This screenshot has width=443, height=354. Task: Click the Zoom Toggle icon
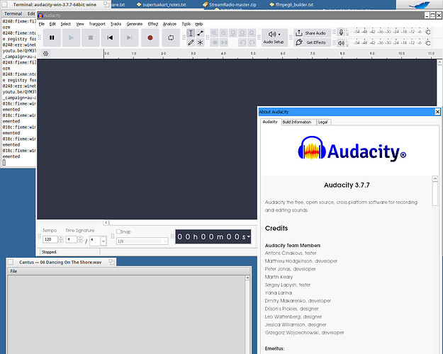tap(252, 33)
